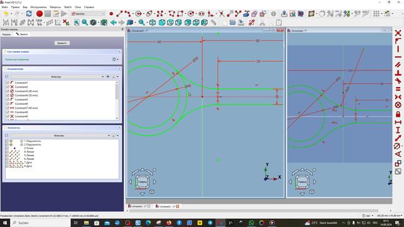Click the Suchen taskbar search box
Viewport: 404px width, 227px height.
(40, 223)
